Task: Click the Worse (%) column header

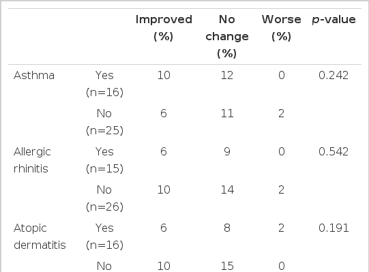Action: (282, 28)
